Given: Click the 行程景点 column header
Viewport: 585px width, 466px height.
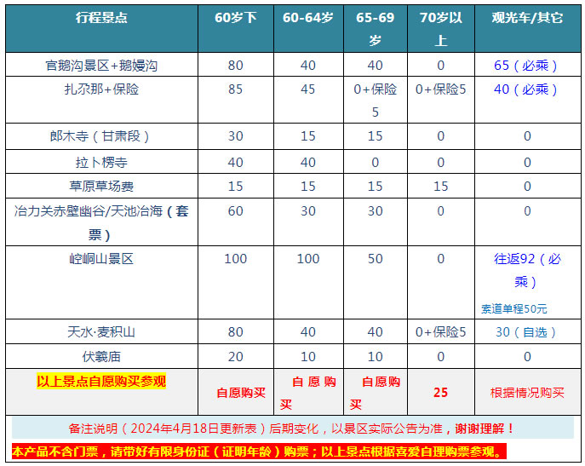Looking at the screenshot, I should 101,17.
